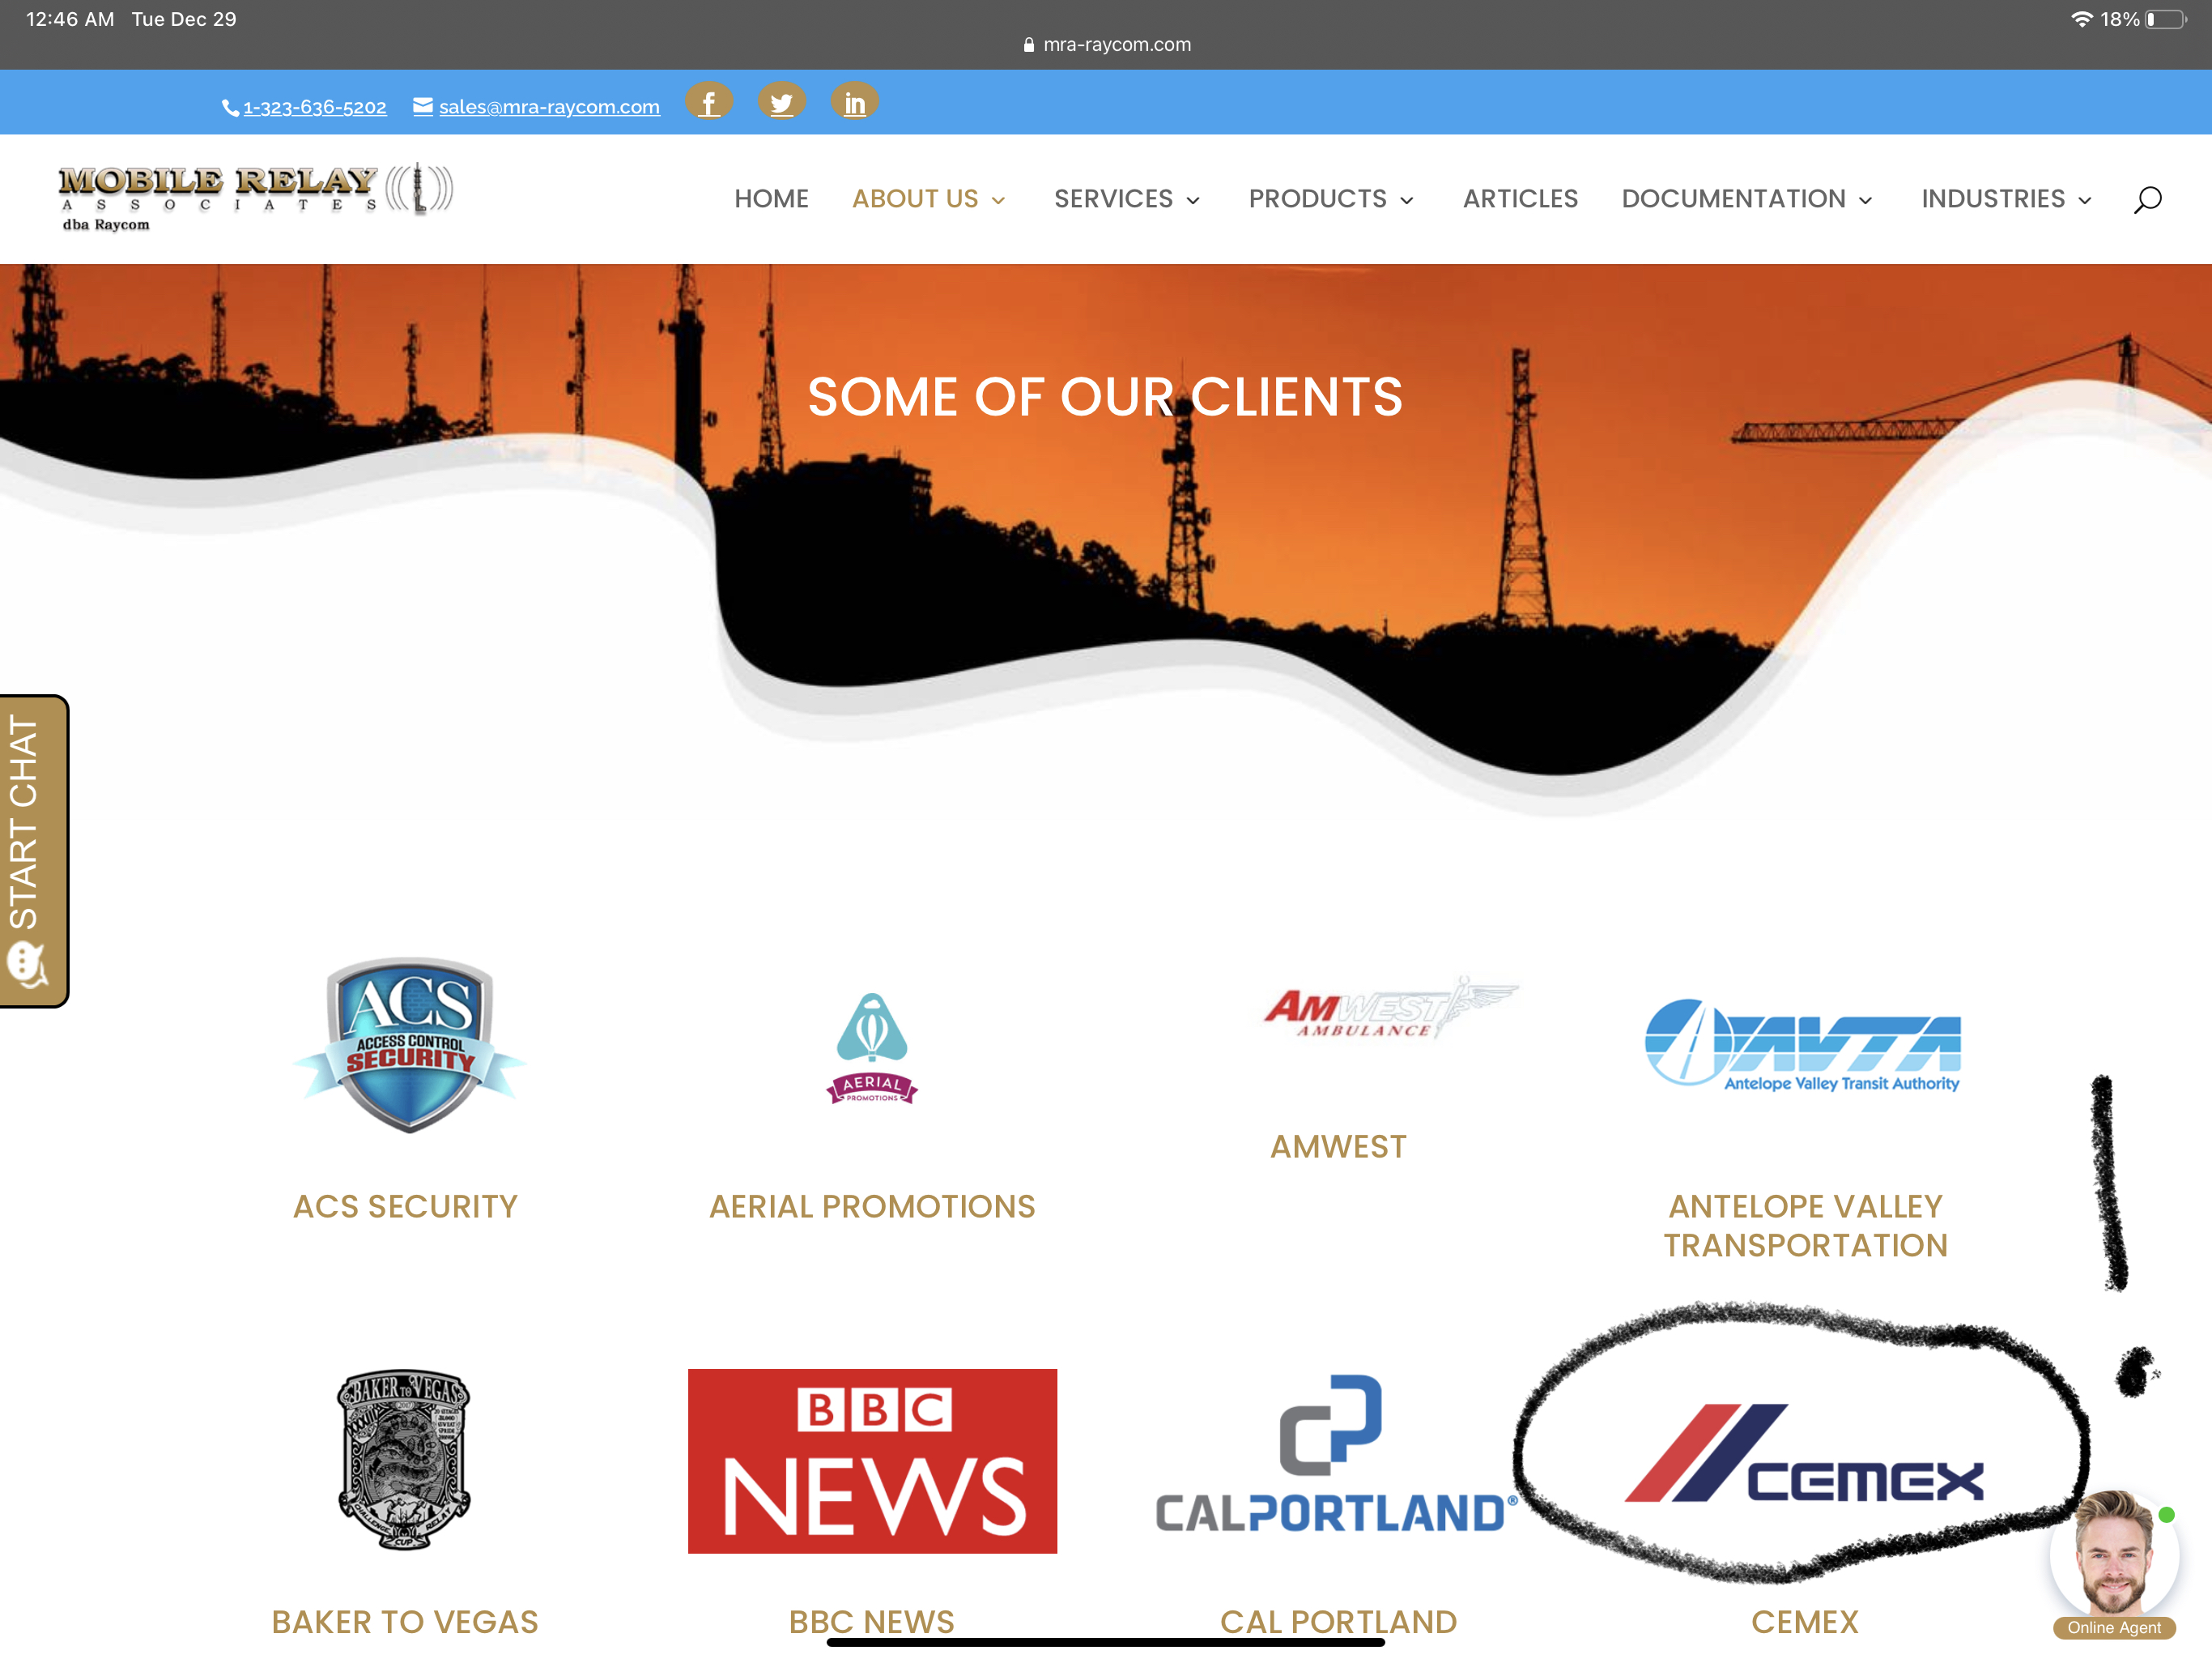Click the AmWest Ambulance logo
The height and width of the screenshot is (1659, 2212).
pyautogui.click(x=1390, y=1009)
